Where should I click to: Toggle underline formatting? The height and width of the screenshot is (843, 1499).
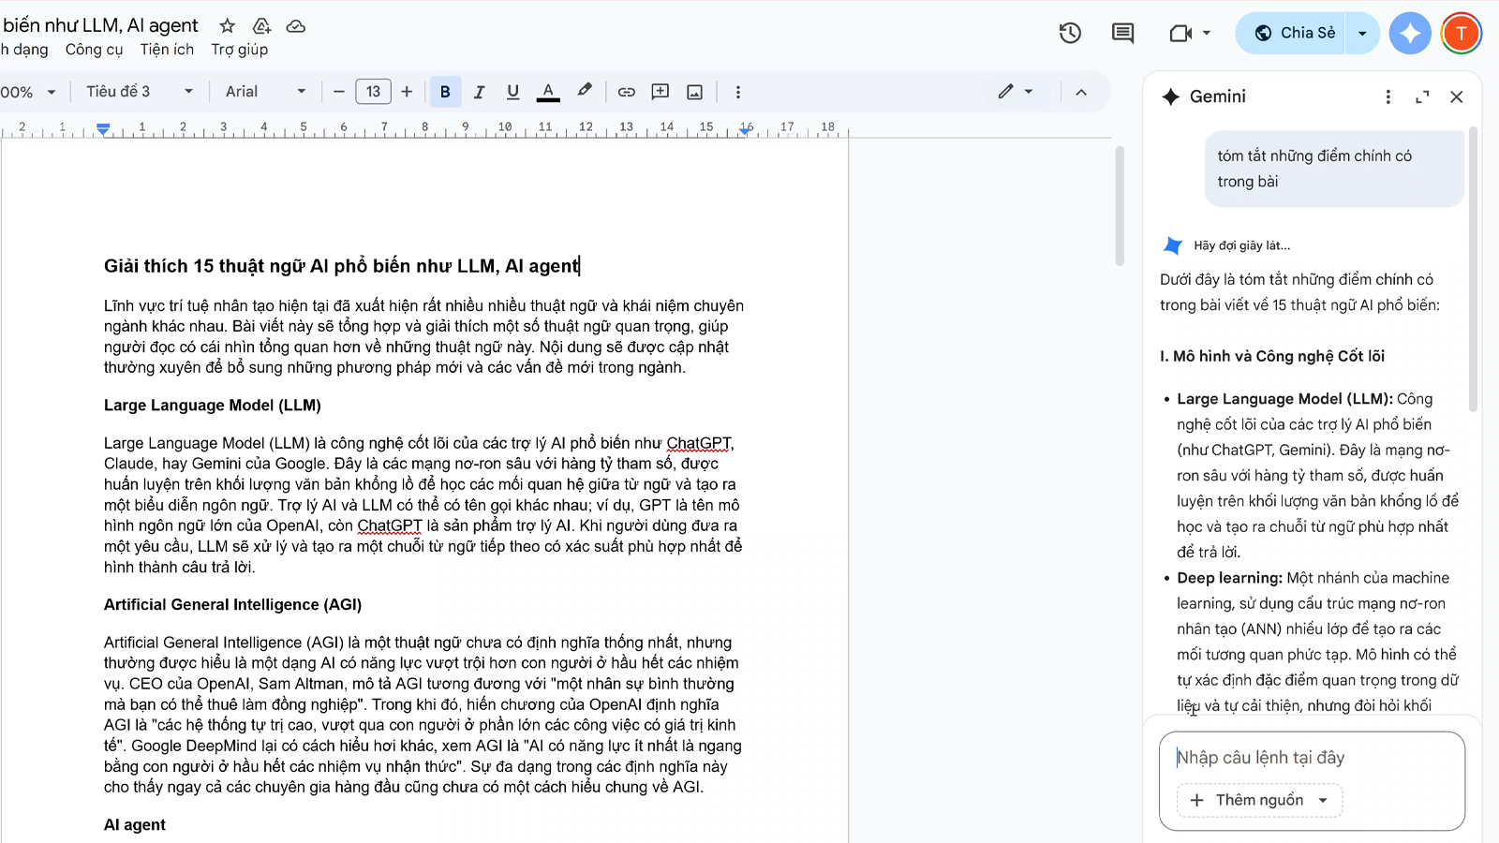click(512, 92)
